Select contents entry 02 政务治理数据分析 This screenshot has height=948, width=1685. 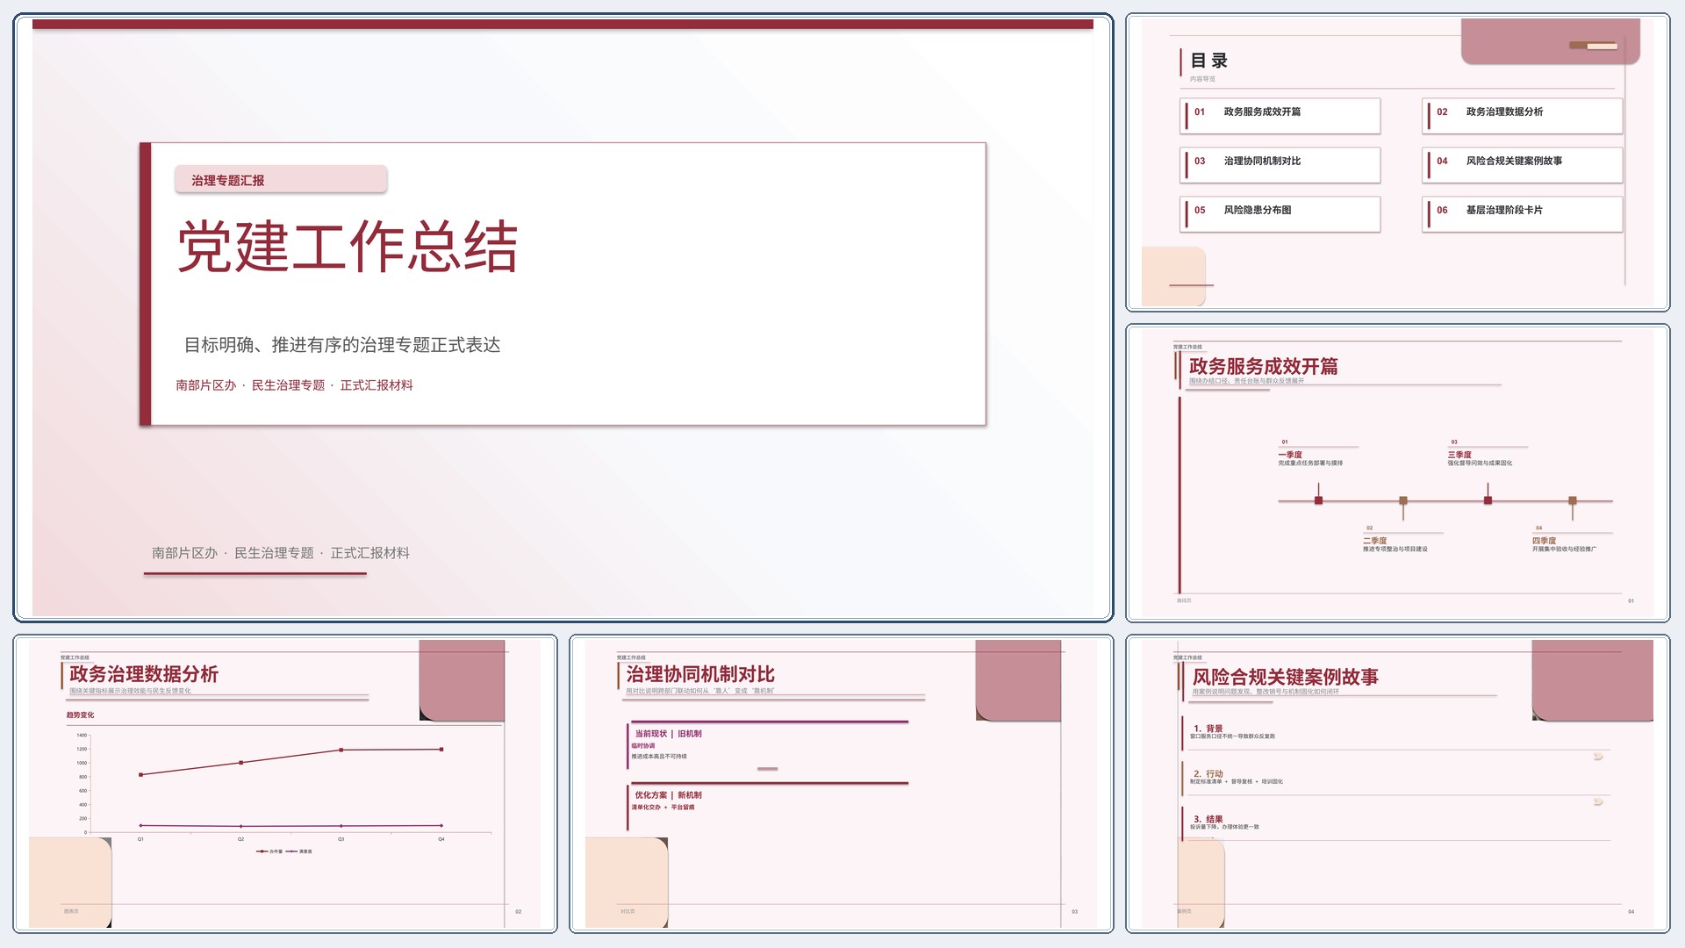click(1522, 115)
